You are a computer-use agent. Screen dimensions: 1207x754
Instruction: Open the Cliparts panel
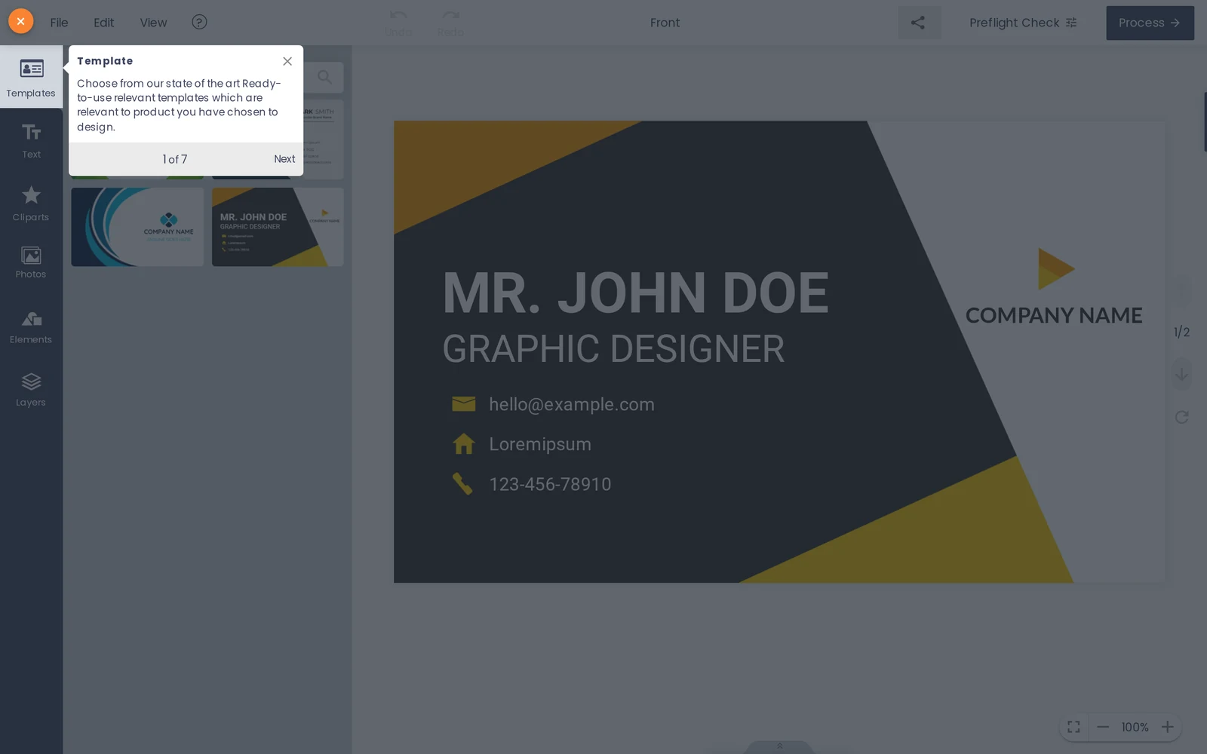31,204
